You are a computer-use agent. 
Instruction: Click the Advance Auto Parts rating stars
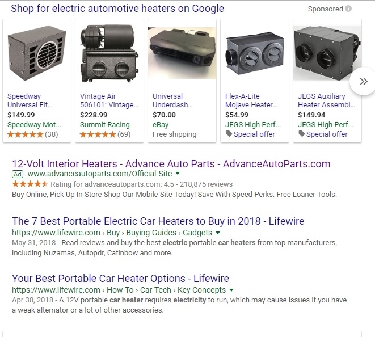(x=30, y=184)
